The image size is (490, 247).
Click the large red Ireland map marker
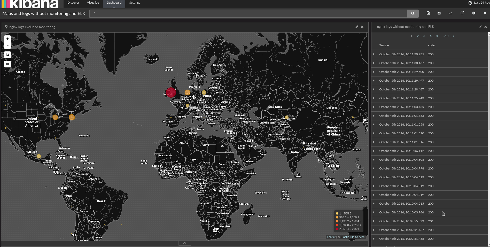[171, 92]
